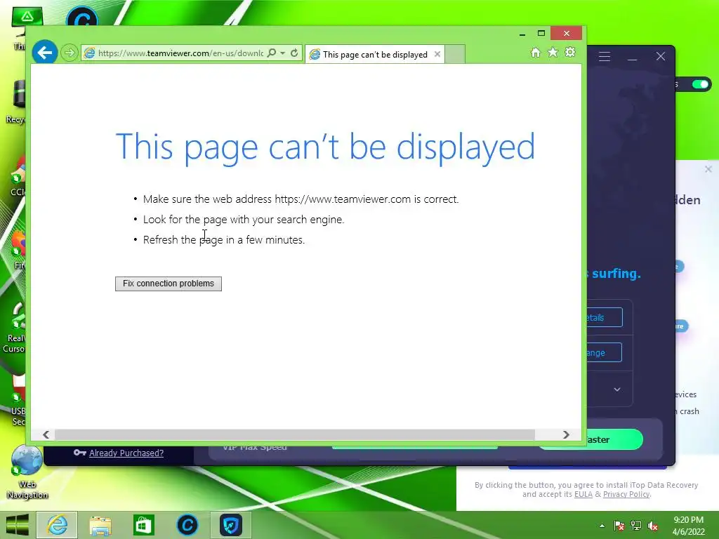719x539 pixels.
Task: Click Fix connection problems button
Action: [x=169, y=284]
